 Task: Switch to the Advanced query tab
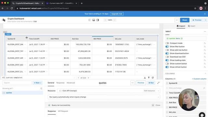click(71, 83)
